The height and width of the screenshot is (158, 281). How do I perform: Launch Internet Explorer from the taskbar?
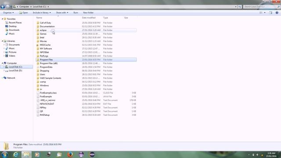point(16,154)
